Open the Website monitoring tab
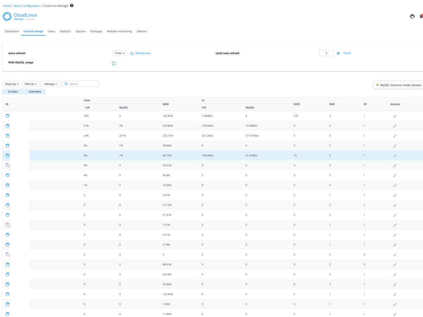This screenshot has width=423, height=317. [119, 31]
